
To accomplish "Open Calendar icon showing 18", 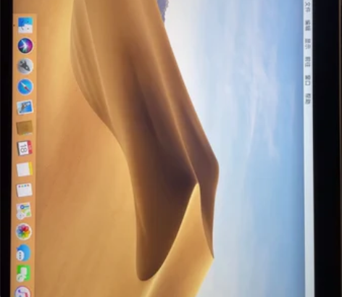I will coord(25,148).
